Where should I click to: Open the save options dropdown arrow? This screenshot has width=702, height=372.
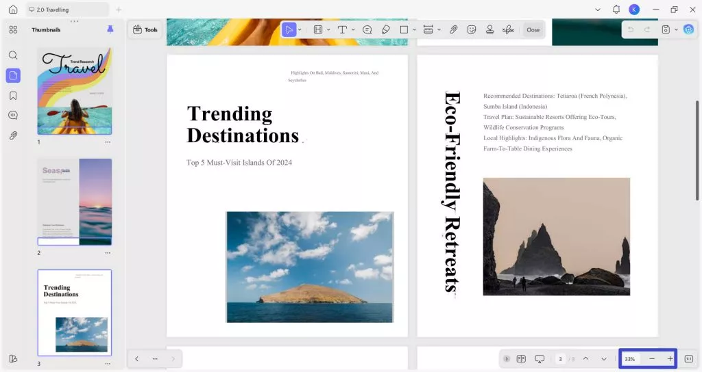[x=676, y=29]
